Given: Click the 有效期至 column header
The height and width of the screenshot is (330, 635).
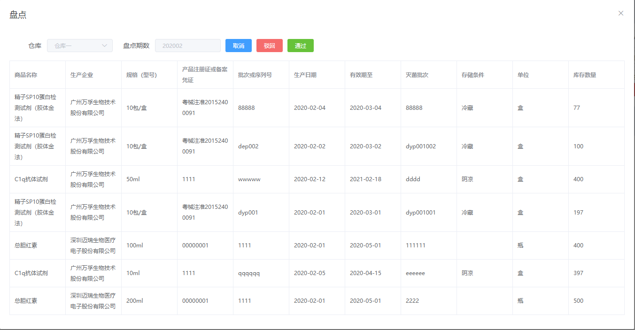Looking at the screenshot, I should click(x=361, y=75).
